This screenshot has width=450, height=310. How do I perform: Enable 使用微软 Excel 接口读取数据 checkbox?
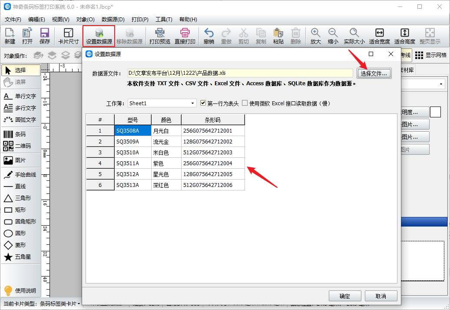245,103
